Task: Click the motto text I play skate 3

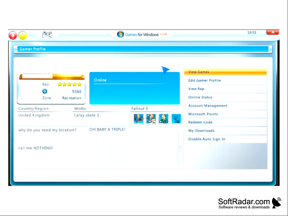Action: pos(86,115)
